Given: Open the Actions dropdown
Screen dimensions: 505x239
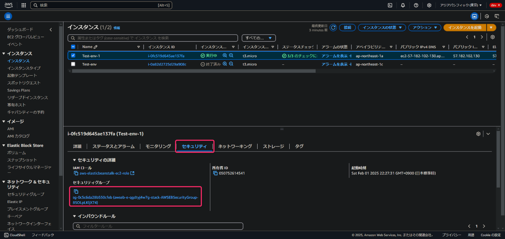Looking at the screenshot, I should tap(425, 27).
